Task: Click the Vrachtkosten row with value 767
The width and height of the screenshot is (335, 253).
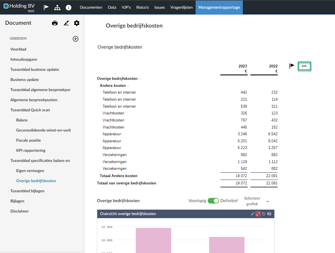Action: click(187, 120)
